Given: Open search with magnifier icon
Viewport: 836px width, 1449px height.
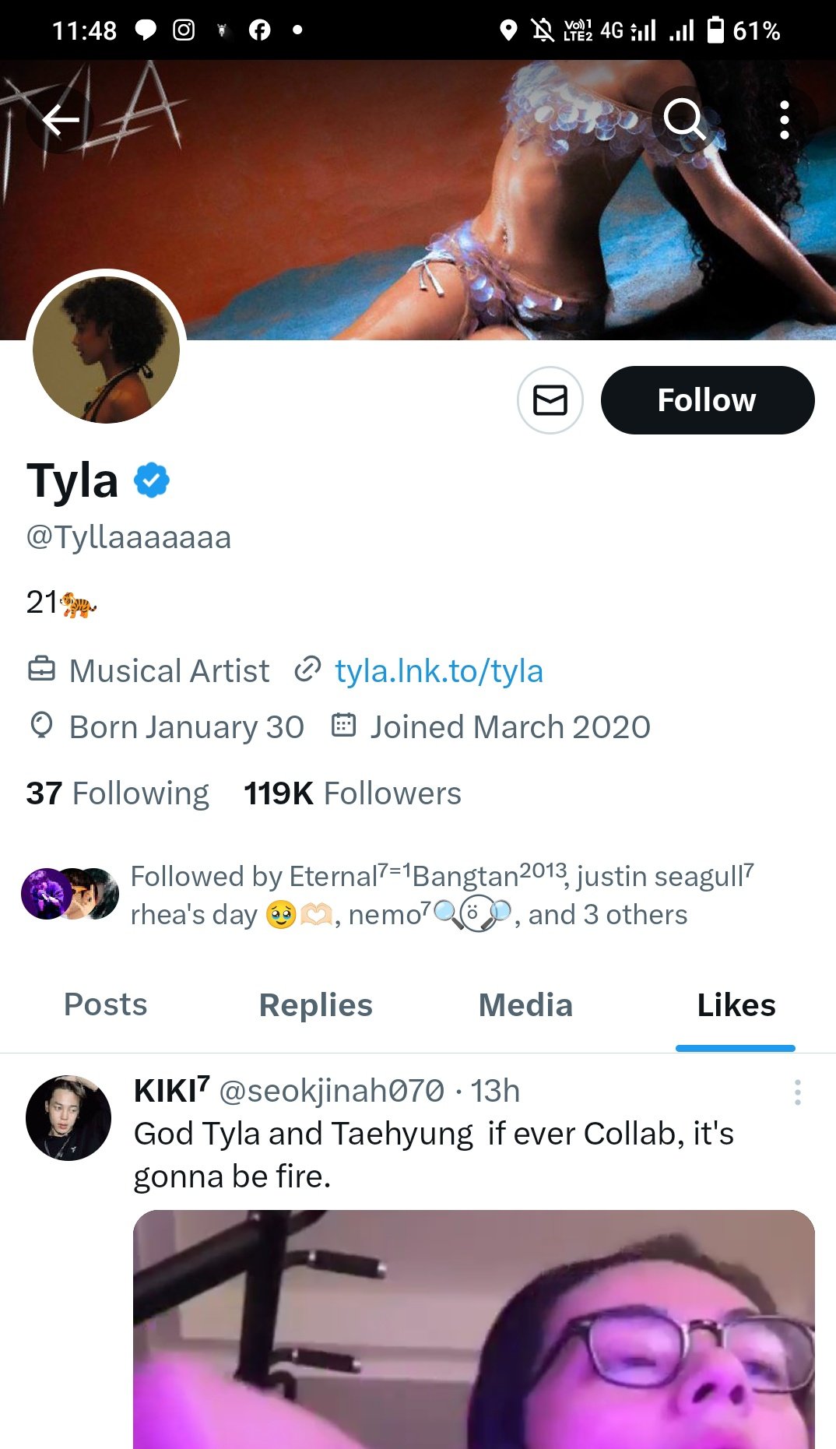Looking at the screenshot, I should pos(684,120).
